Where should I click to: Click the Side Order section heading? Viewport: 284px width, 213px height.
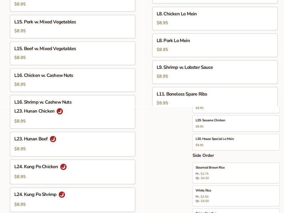pos(203,155)
